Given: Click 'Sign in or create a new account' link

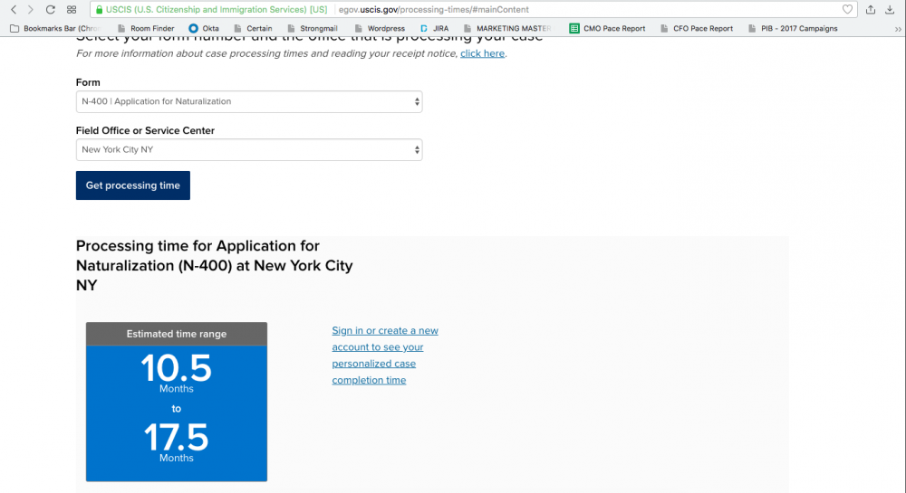Looking at the screenshot, I should (x=385, y=331).
